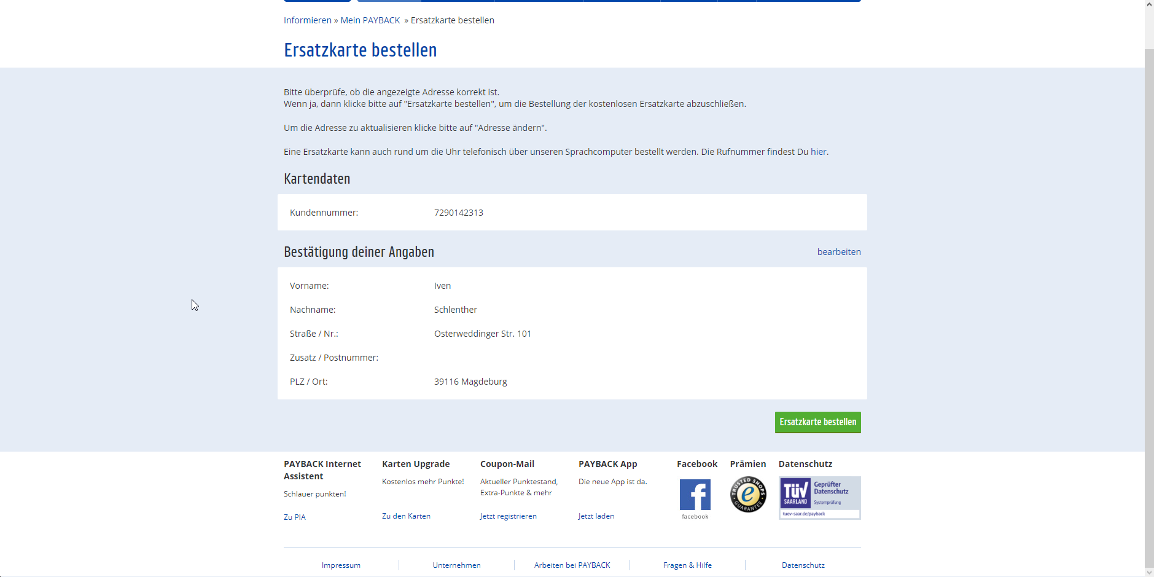This screenshot has height=577, width=1154.
Task: Click the Facebook logo icon
Action: [x=695, y=495]
